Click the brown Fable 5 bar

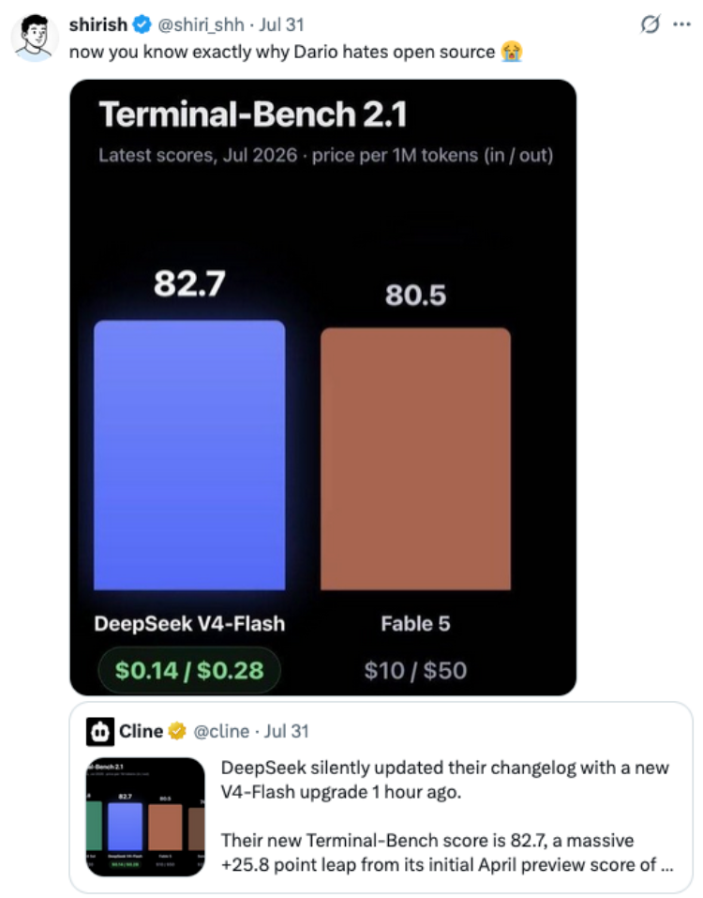pyautogui.click(x=416, y=459)
